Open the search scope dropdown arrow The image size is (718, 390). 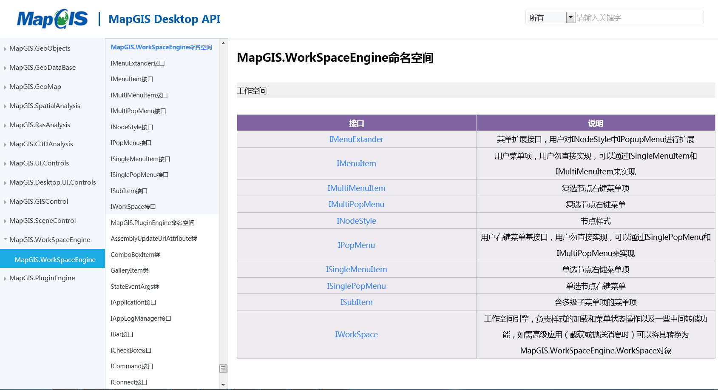[570, 17]
